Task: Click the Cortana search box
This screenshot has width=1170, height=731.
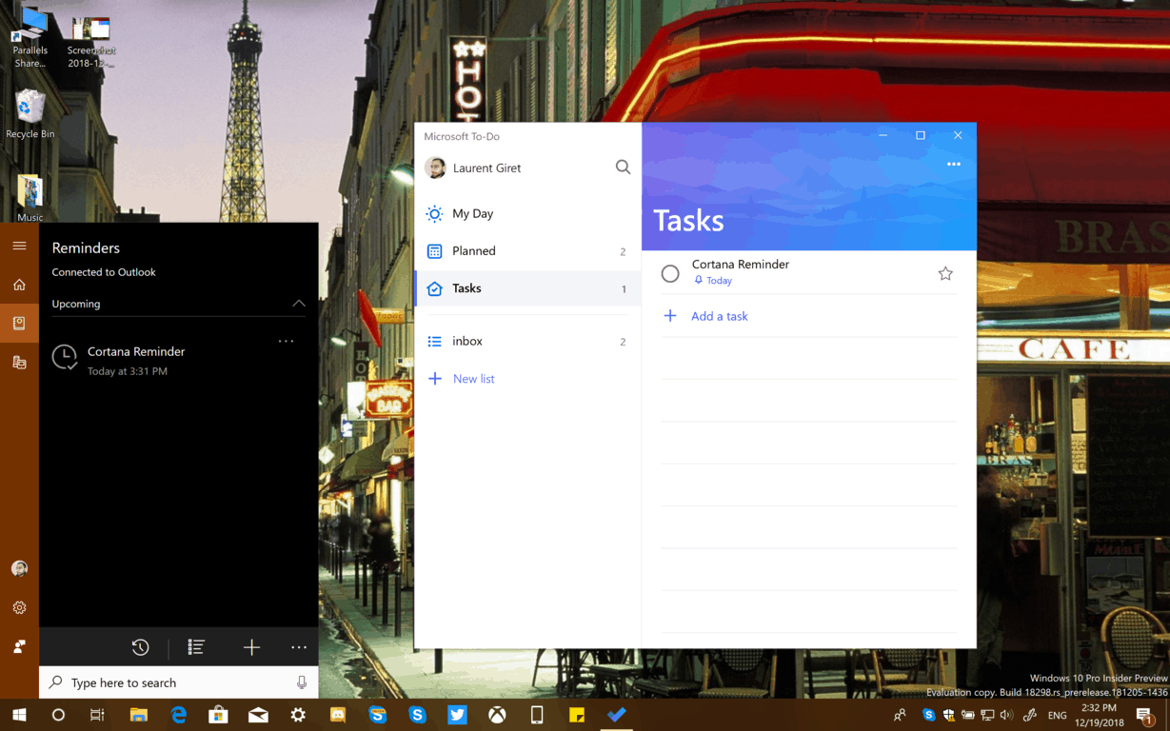Action: (178, 682)
